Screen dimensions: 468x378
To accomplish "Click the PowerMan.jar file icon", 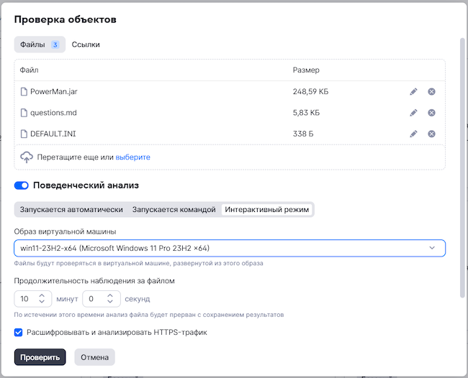I will [x=24, y=91].
